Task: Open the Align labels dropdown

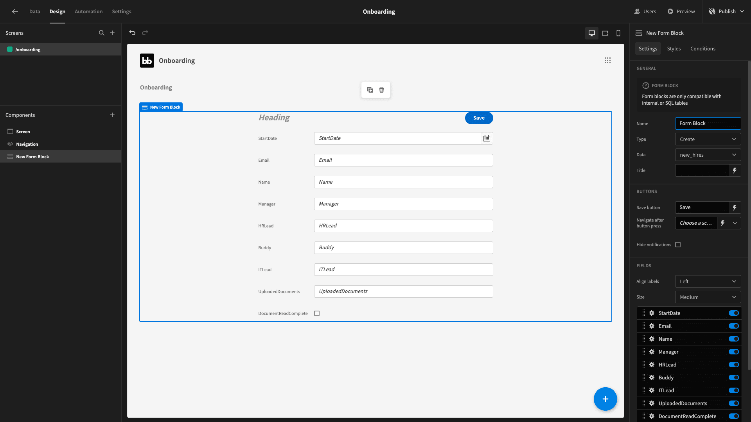Action: click(x=708, y=281)
